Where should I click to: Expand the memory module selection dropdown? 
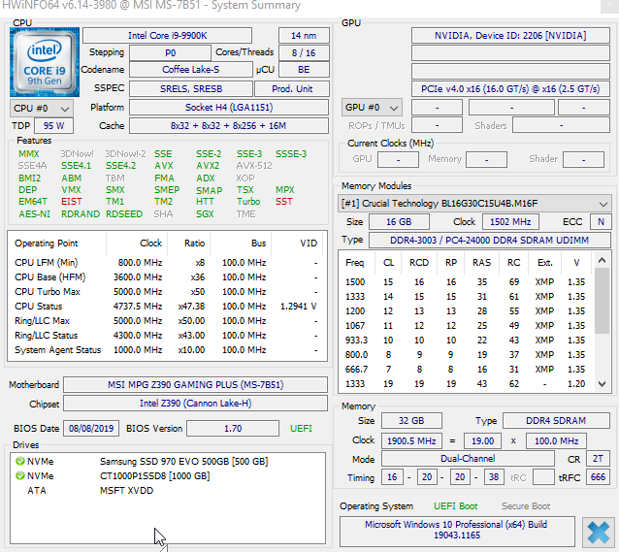474,204
